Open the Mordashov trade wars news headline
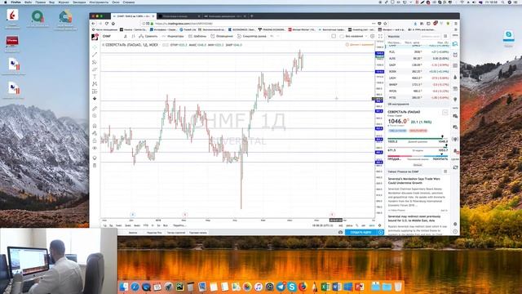The image size is (522, 294). tap(414, 181)
